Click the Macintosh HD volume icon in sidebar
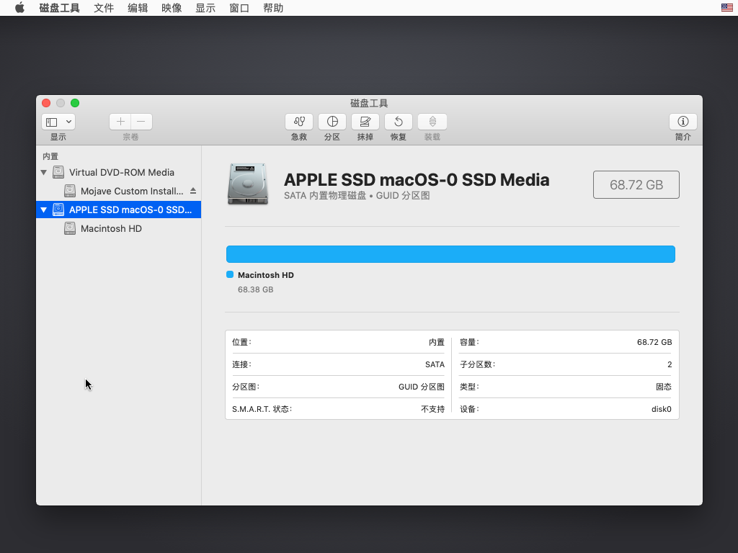738x553 pixels. tap(70, 228)
